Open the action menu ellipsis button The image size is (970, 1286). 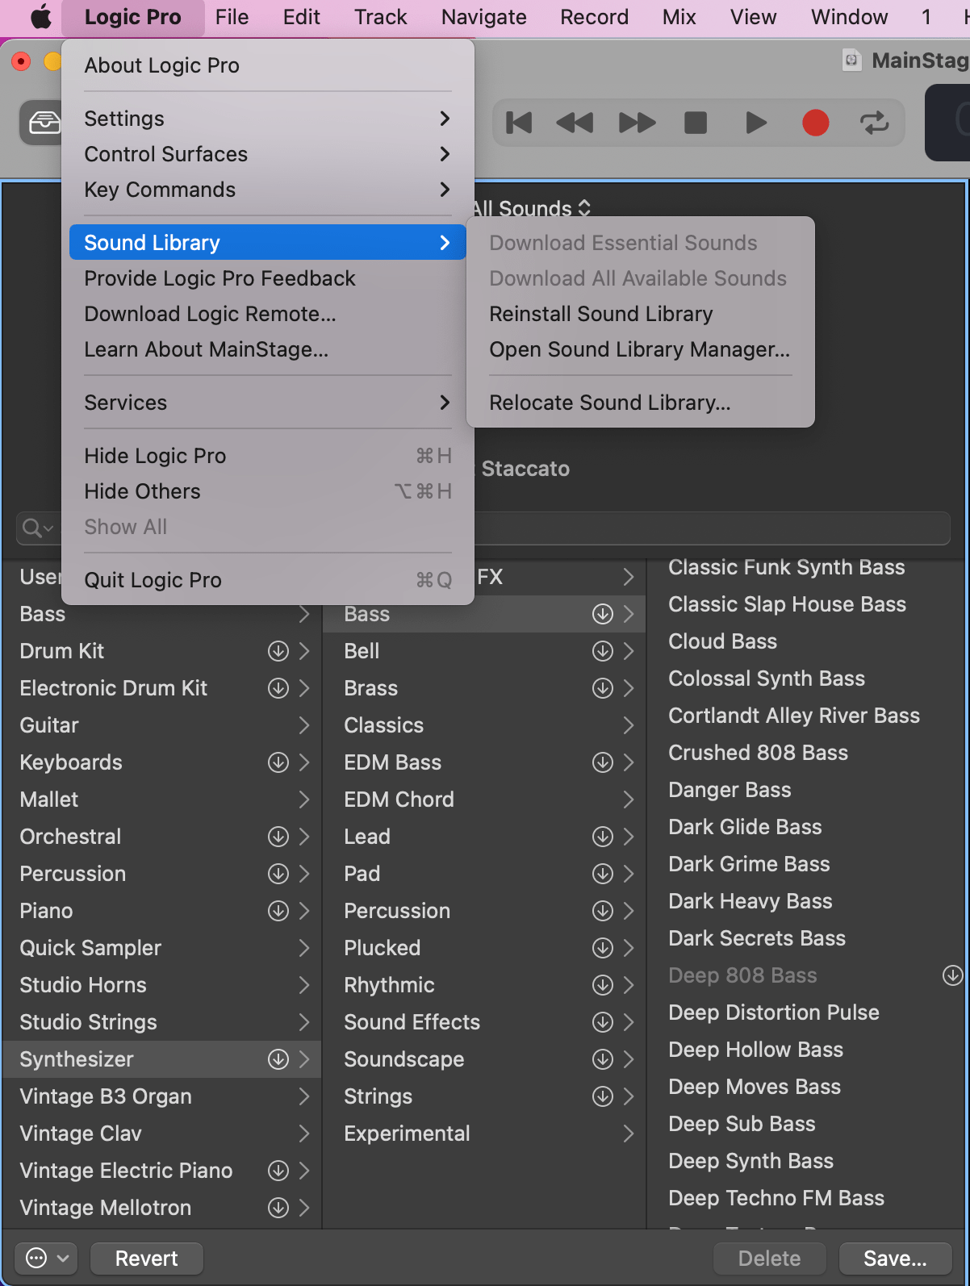47,1258
